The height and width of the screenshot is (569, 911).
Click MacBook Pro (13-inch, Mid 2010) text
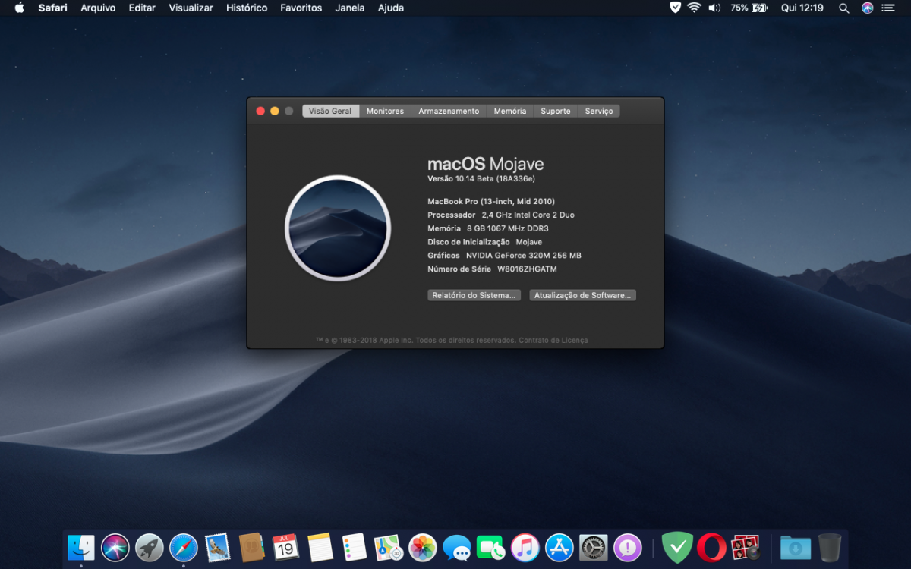click(491, 202)
